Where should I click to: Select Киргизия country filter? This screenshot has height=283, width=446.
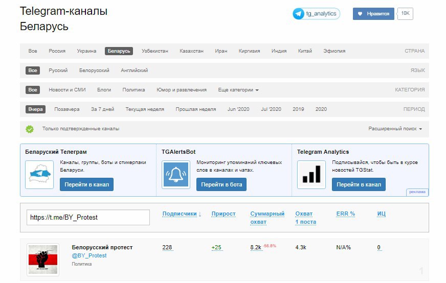(249, 51)
